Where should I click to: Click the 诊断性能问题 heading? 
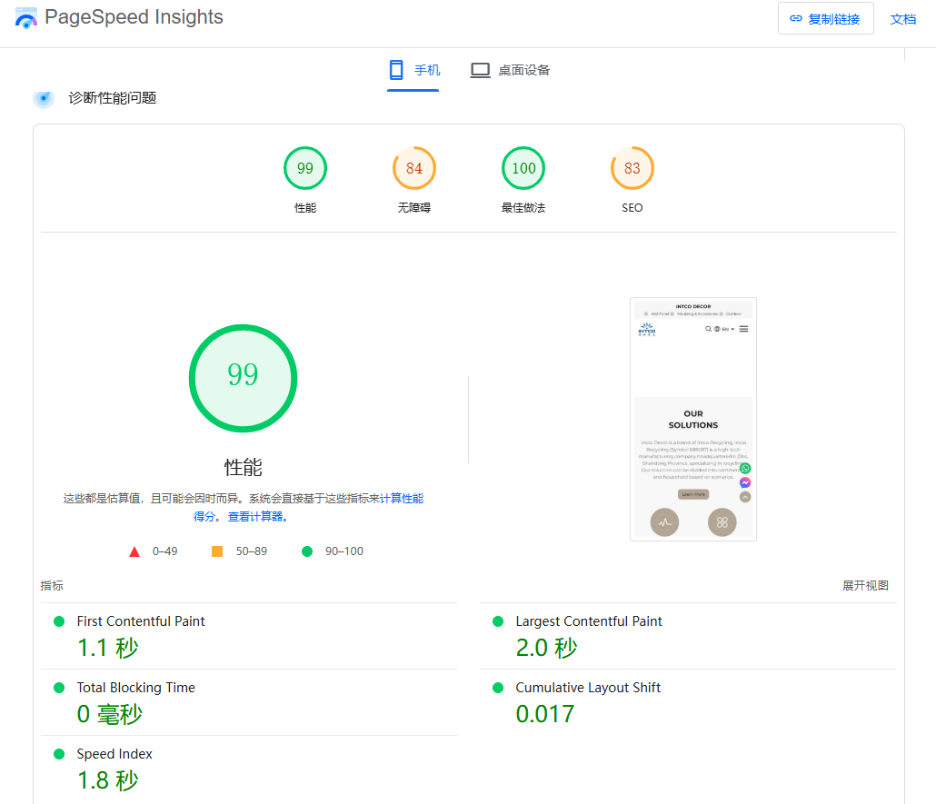point(112,98)
